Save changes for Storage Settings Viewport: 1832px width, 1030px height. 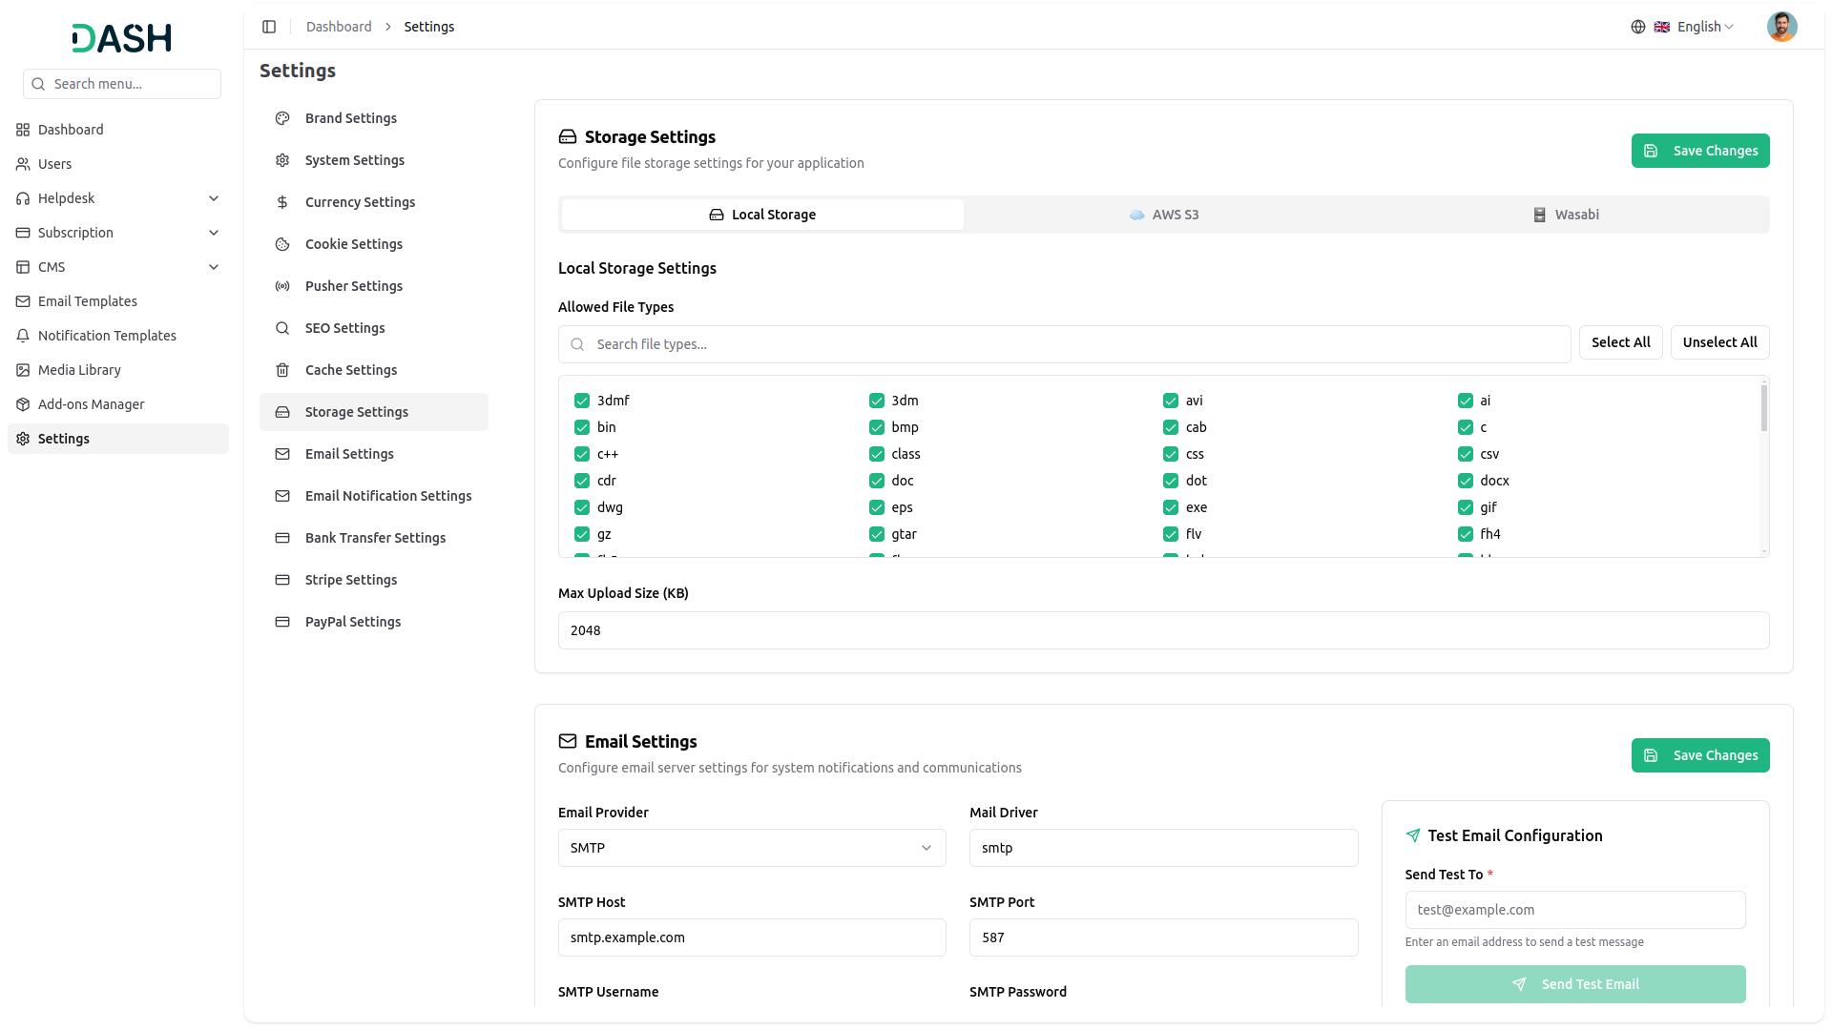pyautogui.click(x=1699, y=151)
